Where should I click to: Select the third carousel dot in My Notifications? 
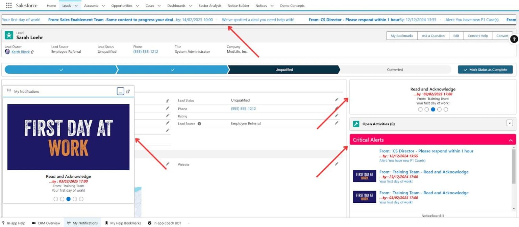click(x=69, y=199)
